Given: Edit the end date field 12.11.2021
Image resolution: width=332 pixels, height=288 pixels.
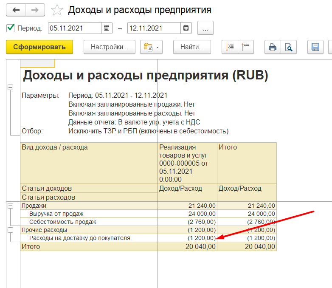Looking at the screenshot, I should click(154, 28).
